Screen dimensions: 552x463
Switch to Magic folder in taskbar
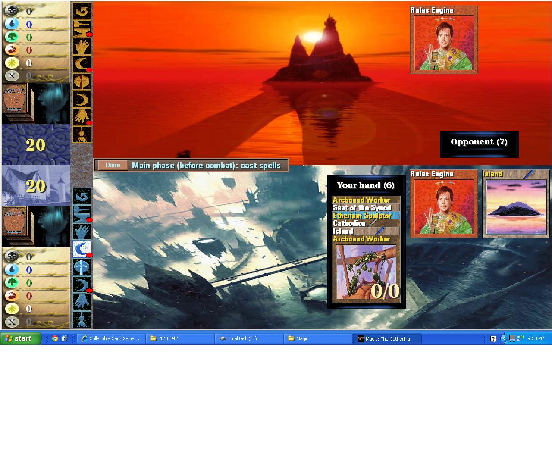[x=318, y=338]
